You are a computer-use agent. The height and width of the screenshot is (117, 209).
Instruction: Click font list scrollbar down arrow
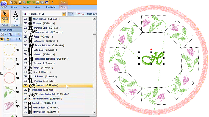(x=94, y=113)
